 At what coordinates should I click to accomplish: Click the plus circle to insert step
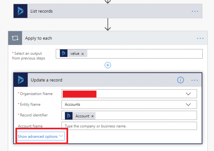coord(108,65)
